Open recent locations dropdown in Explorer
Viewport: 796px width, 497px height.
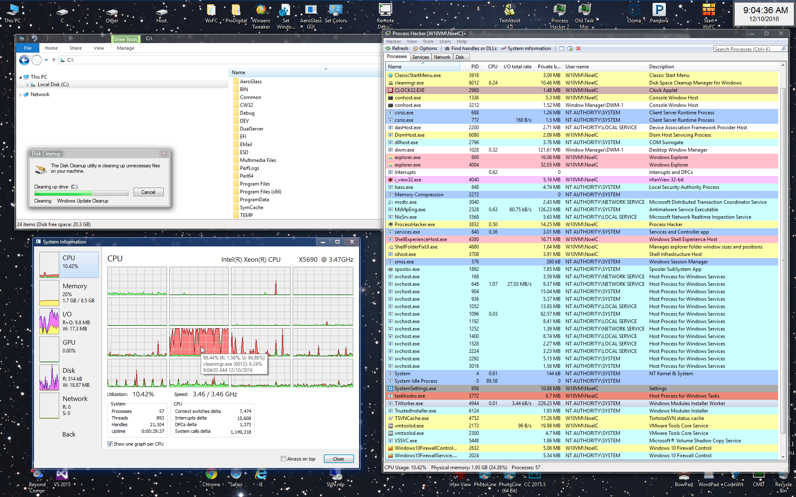tap(46, 60)
